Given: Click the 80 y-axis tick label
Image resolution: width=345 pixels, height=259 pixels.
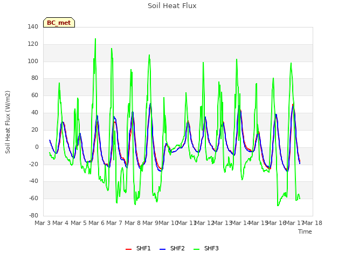Looking at the screenshot, I should click(x=34, y=78).
